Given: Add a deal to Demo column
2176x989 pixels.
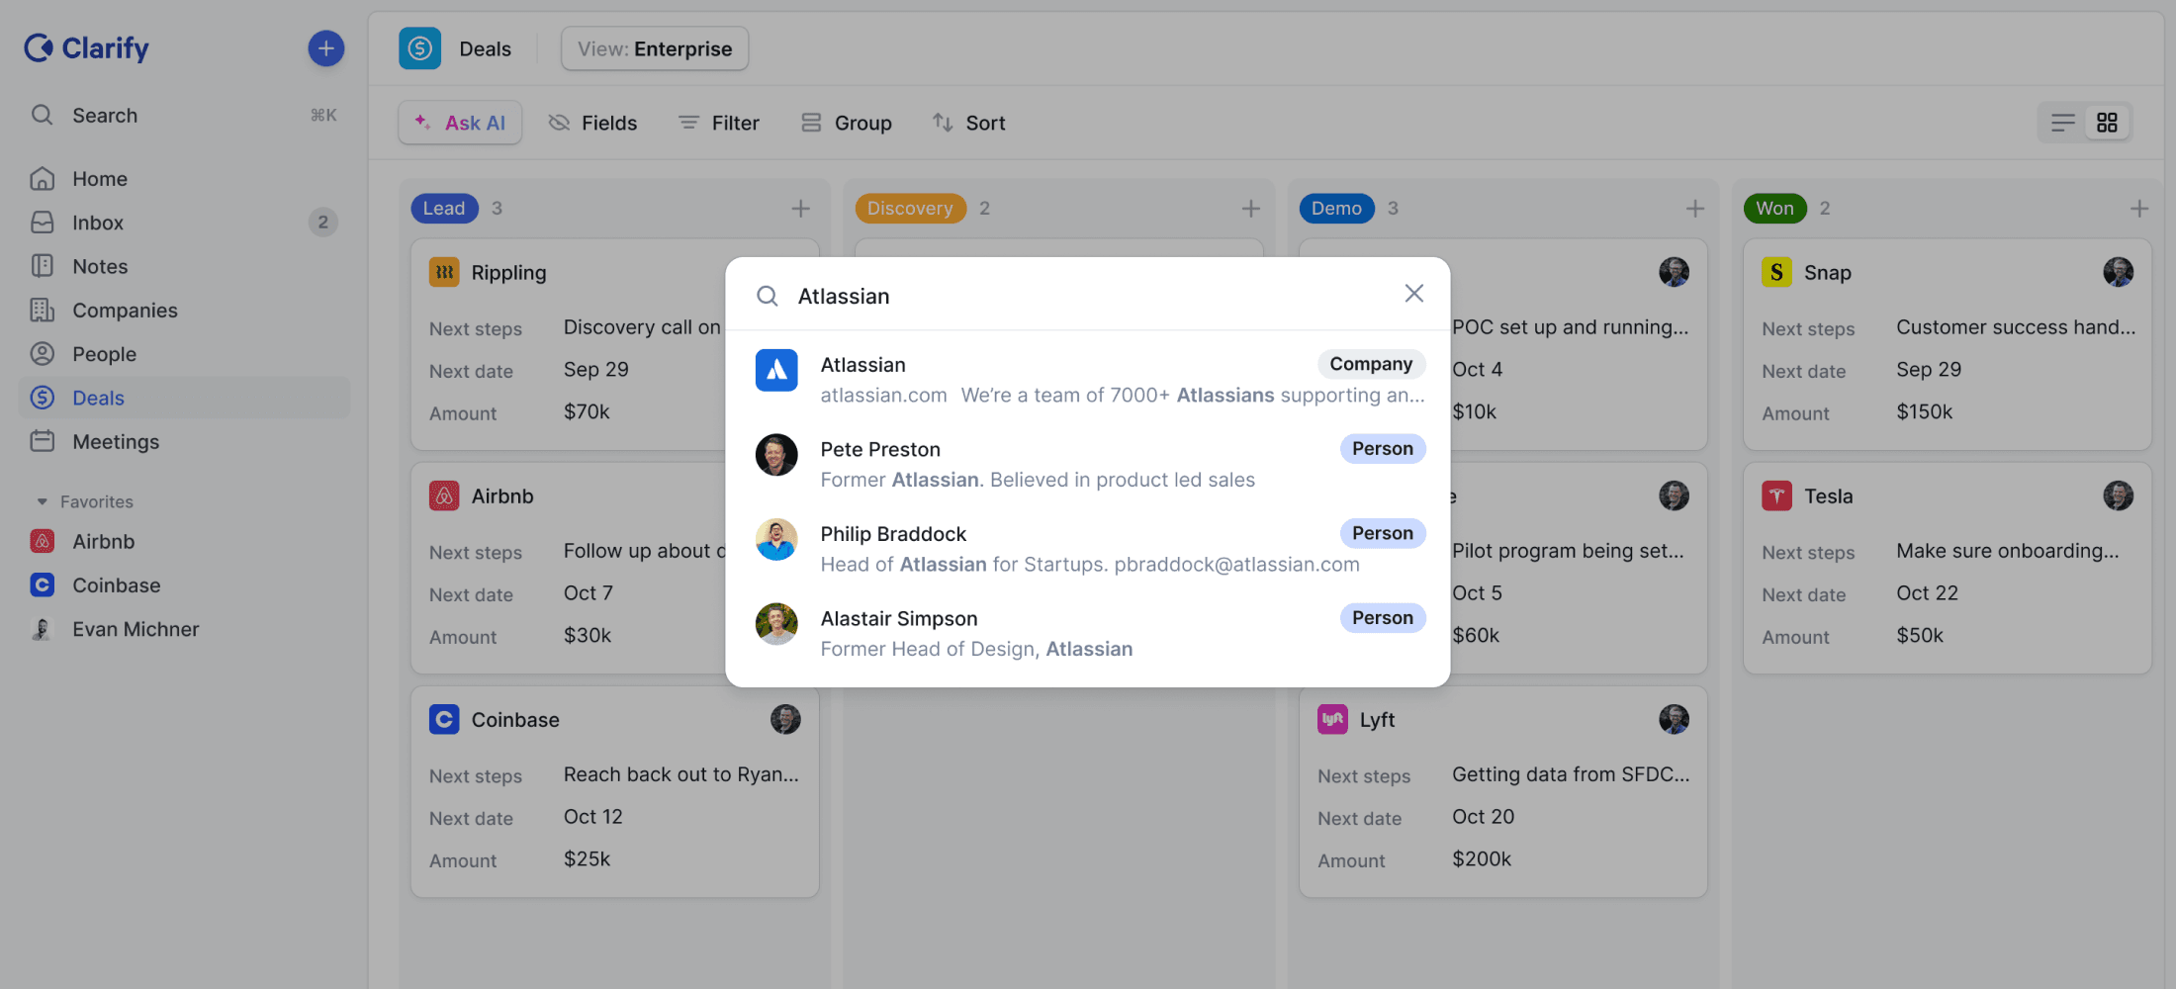Looking at the screenshot, I should (x=1695, y=209).
